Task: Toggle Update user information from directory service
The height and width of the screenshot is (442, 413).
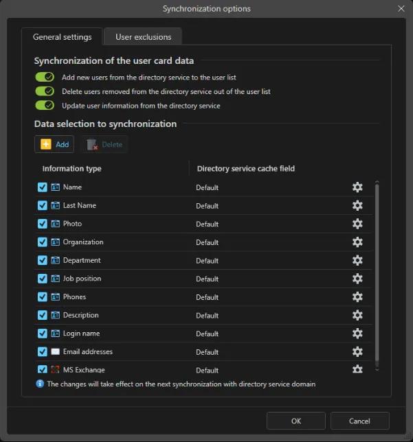Action: point(45,106)
